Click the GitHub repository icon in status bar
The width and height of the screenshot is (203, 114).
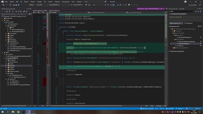tap(141, 109)
